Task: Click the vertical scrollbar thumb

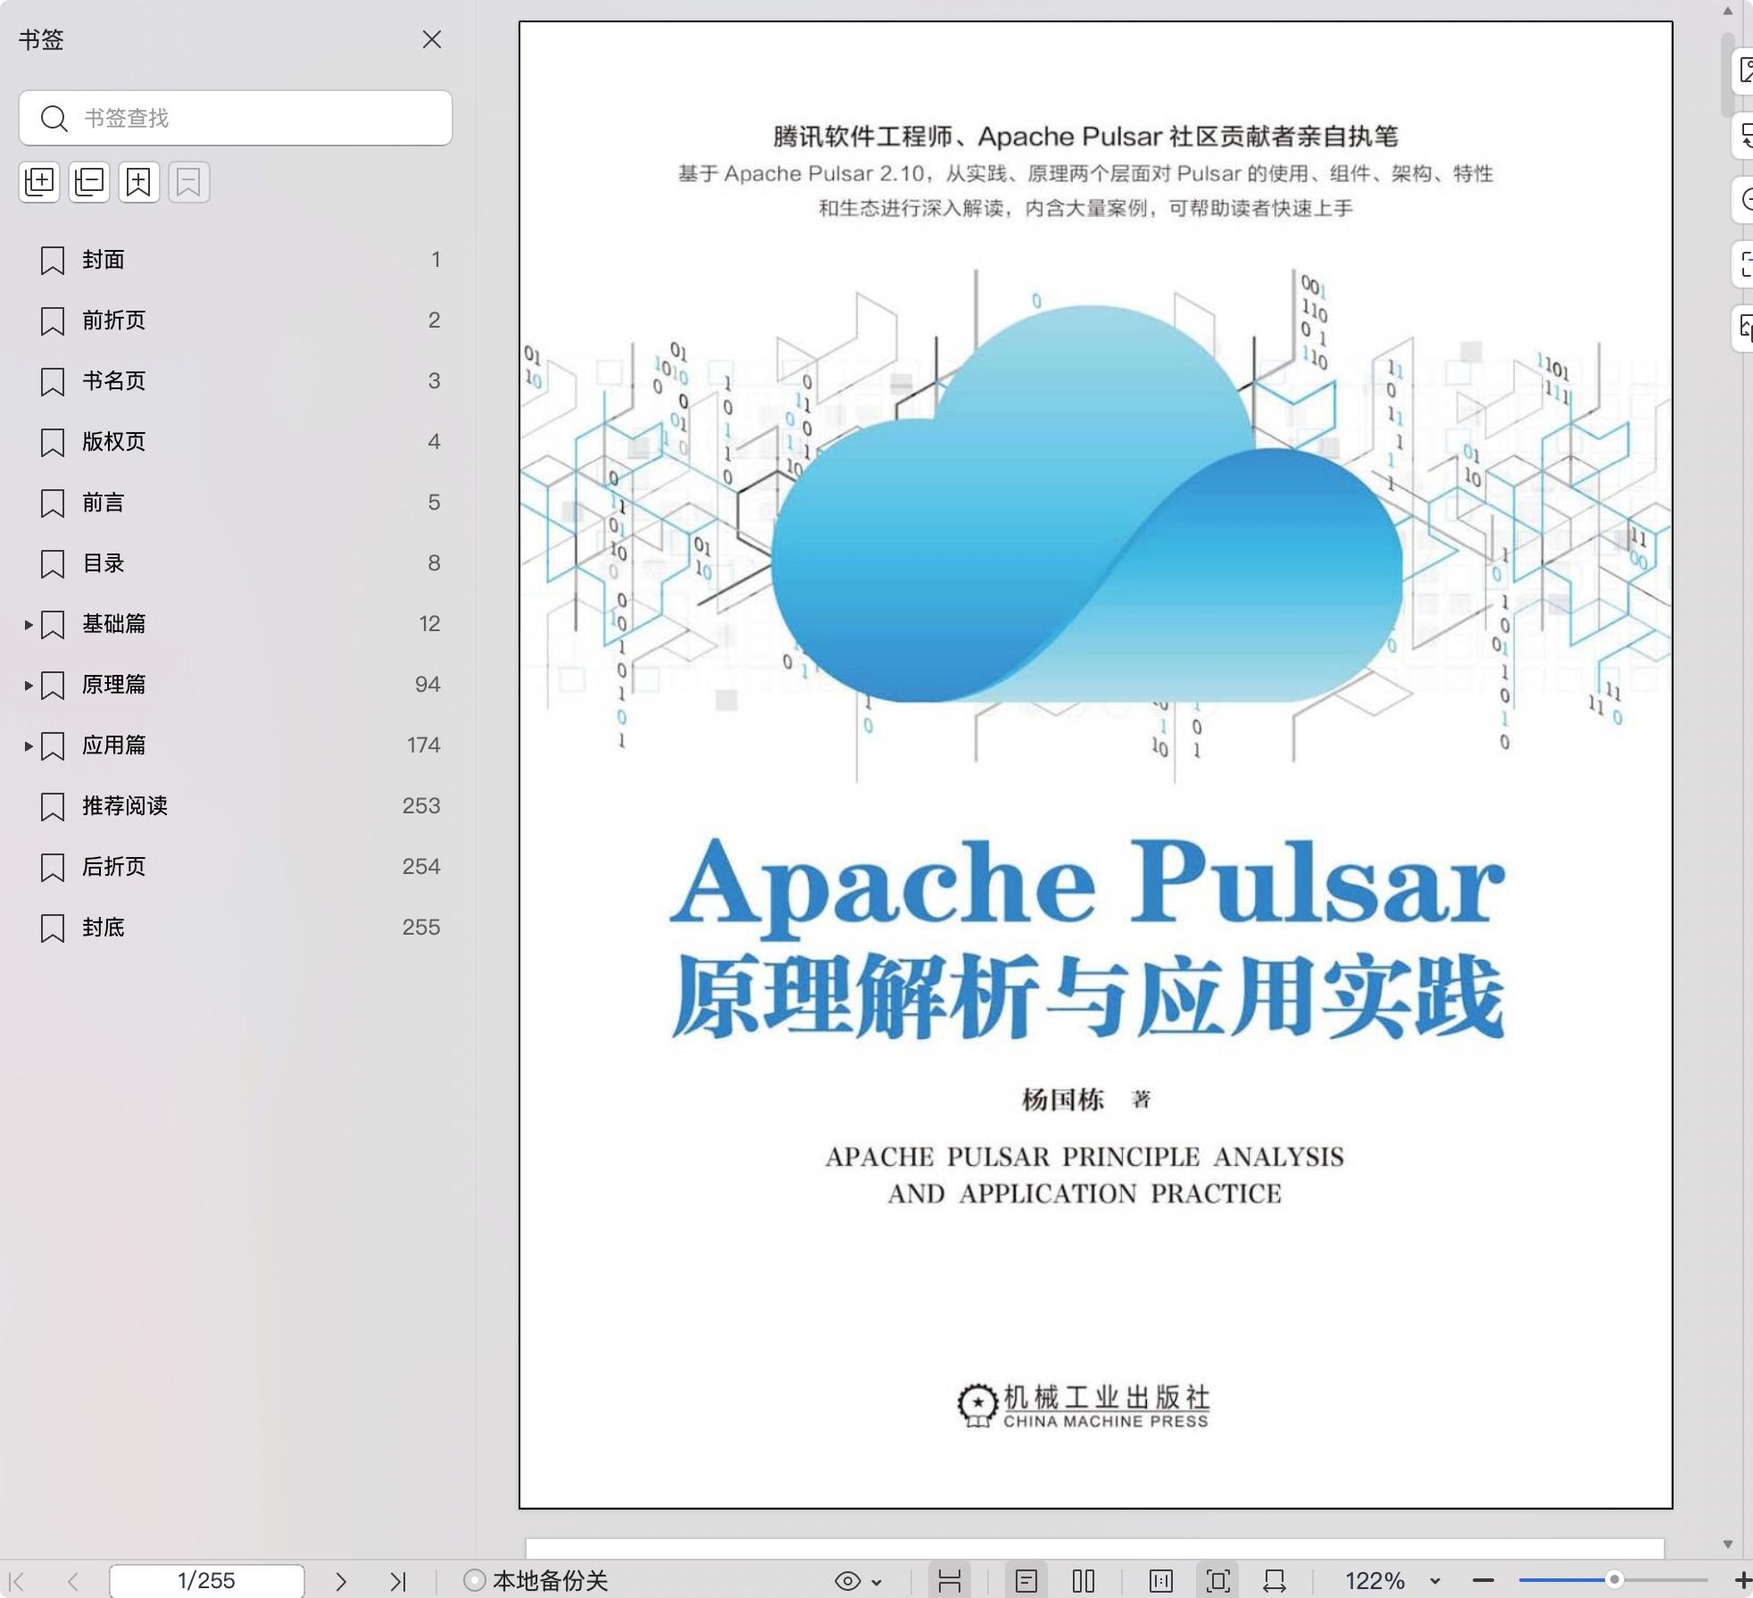Action: click(x=1727, y=75)
